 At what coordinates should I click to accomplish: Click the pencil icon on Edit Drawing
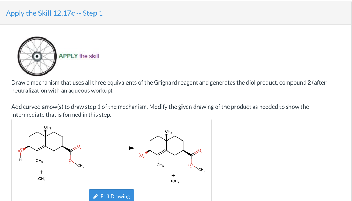coord(96,196)
